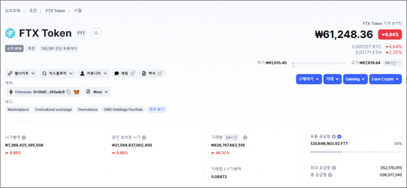Click the 순위 #26 rank badge
The image size is (407, 188).
click(14, 48)
